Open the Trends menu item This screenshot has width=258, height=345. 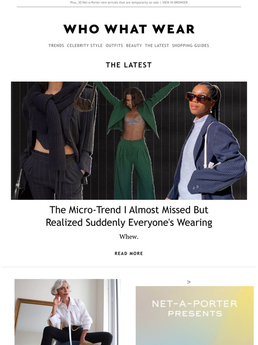point(56,45)
